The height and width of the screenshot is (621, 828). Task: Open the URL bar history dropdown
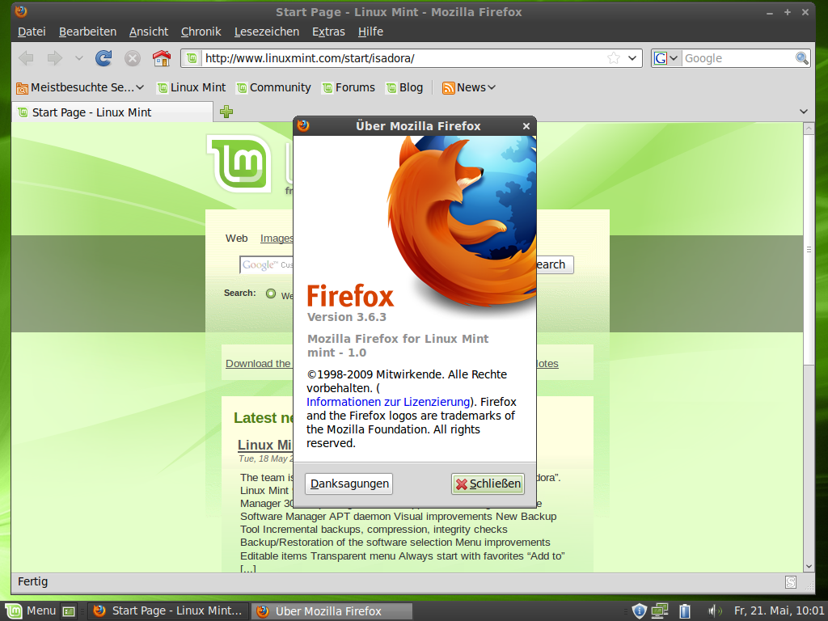click(x=632, y=57)
